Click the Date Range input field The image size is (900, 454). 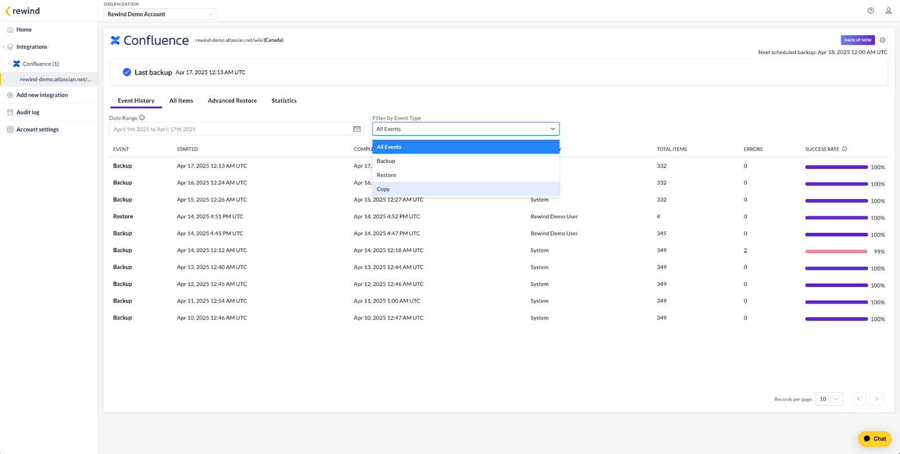pos(236,129)
